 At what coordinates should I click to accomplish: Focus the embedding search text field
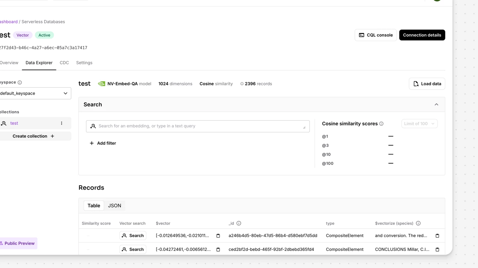198,126
